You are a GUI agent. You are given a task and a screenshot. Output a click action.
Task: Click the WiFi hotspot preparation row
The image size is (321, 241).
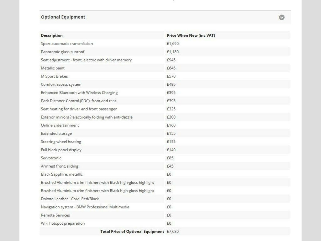point(63,223)
